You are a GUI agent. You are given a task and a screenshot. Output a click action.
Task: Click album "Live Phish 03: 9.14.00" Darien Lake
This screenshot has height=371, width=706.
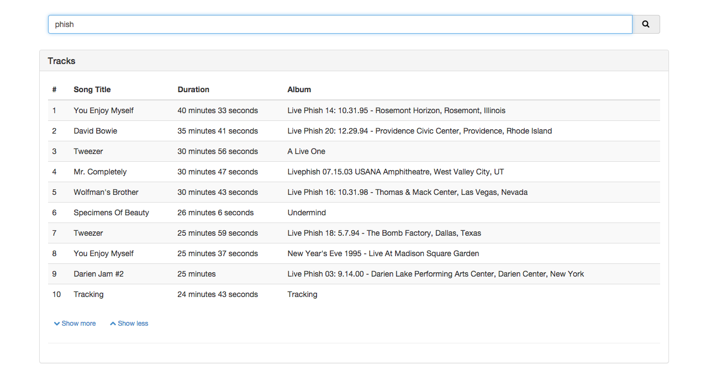436,274
